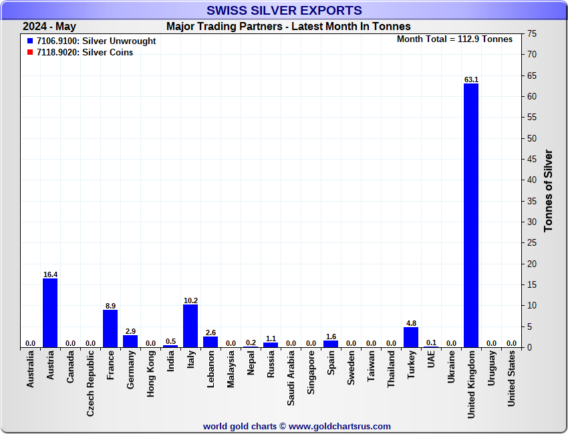Click the France bar
The height and width of the screenshot is (434, 568).
[x=110, y=329]
